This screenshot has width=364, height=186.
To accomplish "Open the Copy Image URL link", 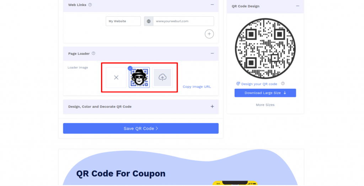I will [197, 87].
